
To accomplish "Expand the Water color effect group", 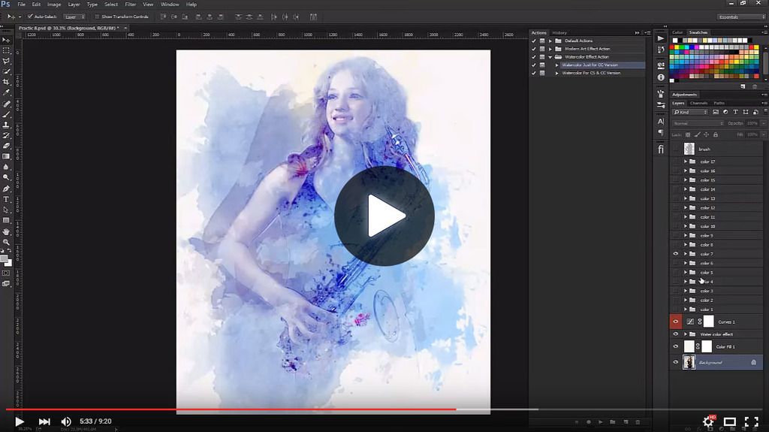I will point(686,334).
